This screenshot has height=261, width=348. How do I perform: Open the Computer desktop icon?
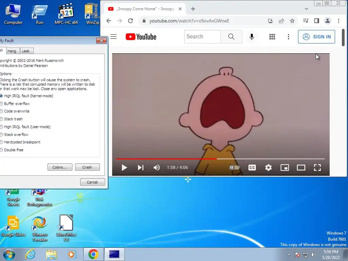(13, 14)
